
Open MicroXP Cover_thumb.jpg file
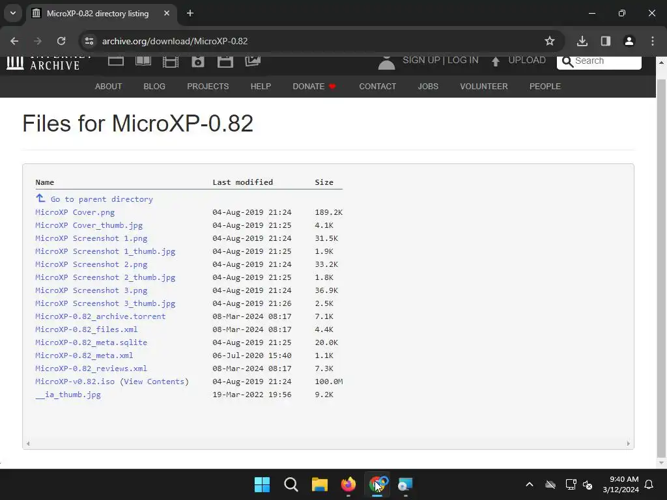(x=89, y=225)
